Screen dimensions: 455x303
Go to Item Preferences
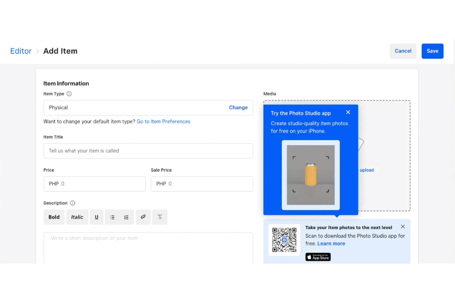click(x=163, y=121)
